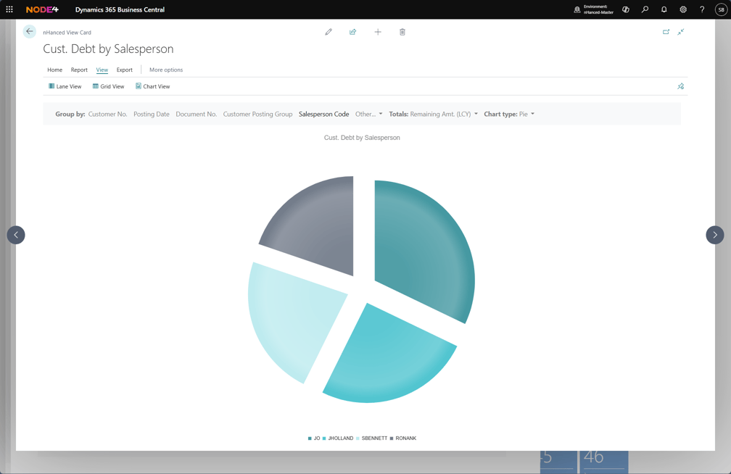731x474 pixels.
Task: Toggle JHOLLAND legend entry
Action: click(337, 438)
